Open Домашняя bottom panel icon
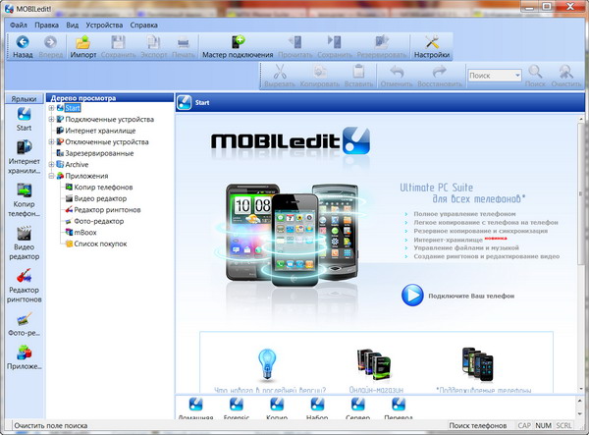 195,405
